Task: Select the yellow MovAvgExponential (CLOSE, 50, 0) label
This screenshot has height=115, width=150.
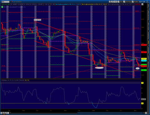Action: 92,4
